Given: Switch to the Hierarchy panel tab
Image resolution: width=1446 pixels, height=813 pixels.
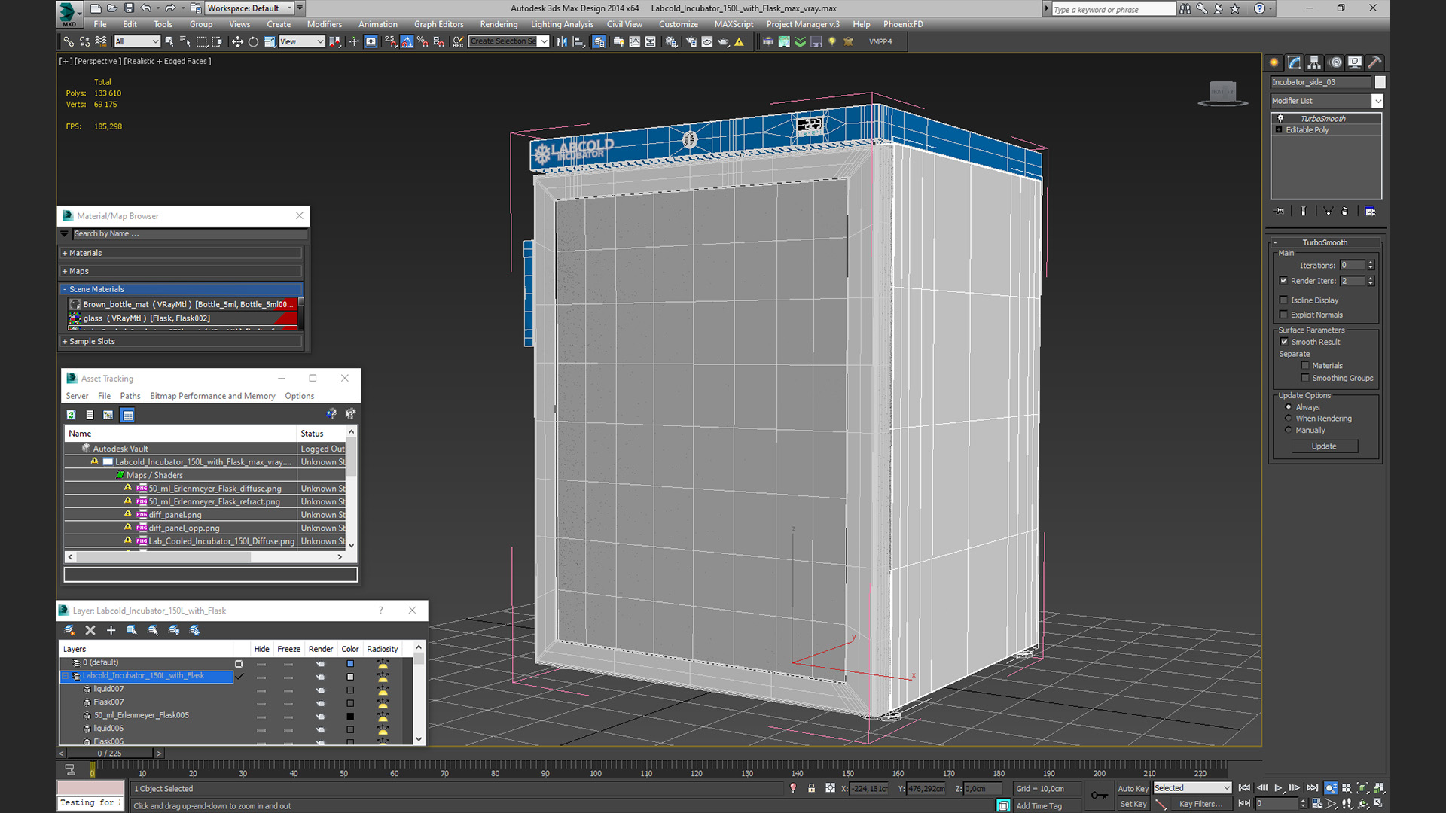Looking at the screenshot, I should coord(1314,62).
